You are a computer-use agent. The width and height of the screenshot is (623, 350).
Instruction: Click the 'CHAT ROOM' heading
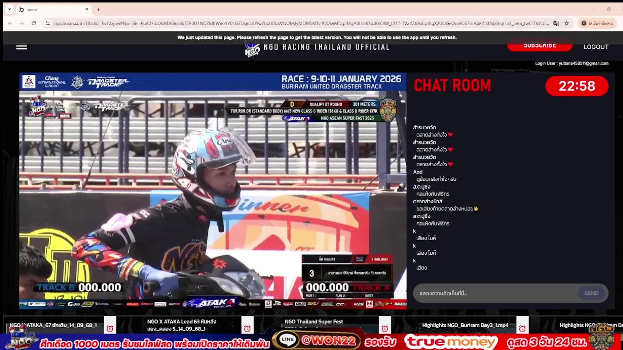(452, 86)
